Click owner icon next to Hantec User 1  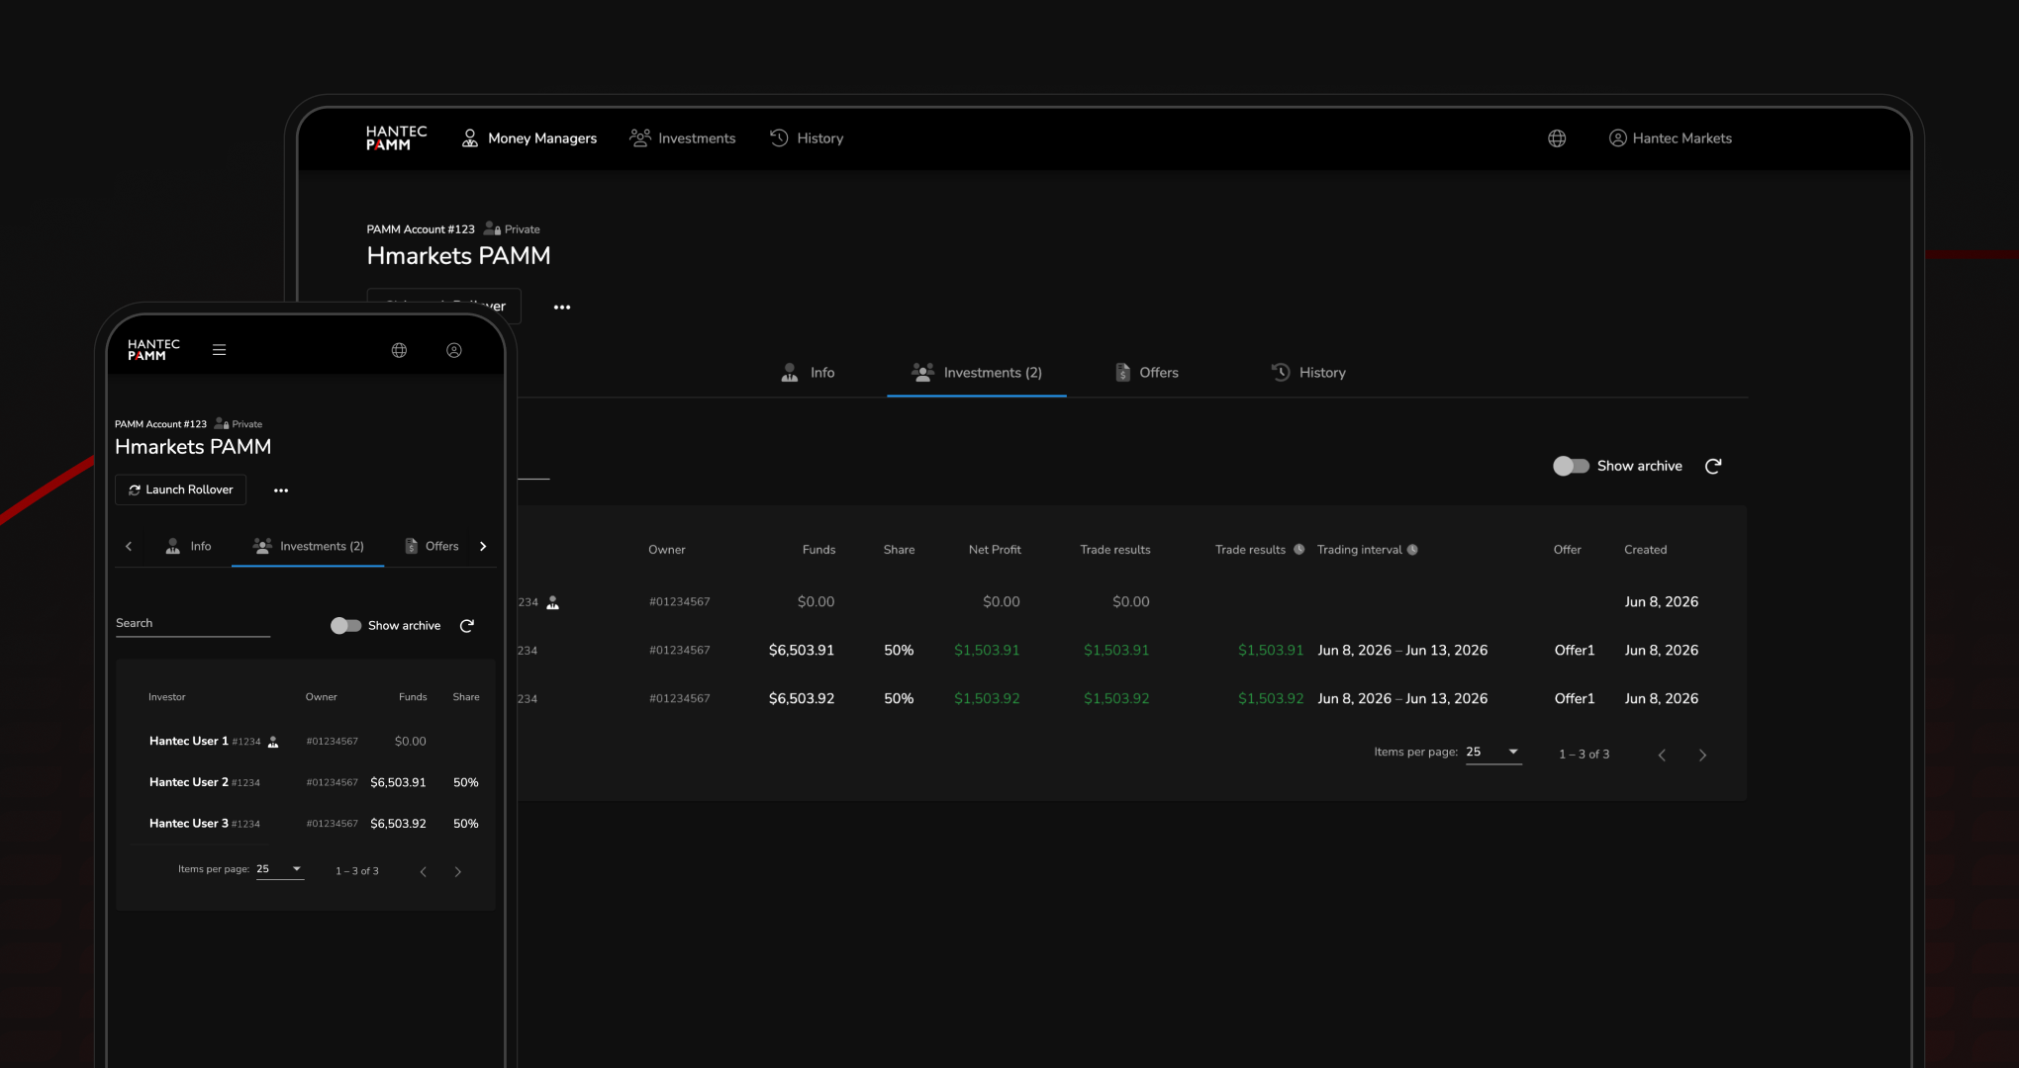point(274,742)
